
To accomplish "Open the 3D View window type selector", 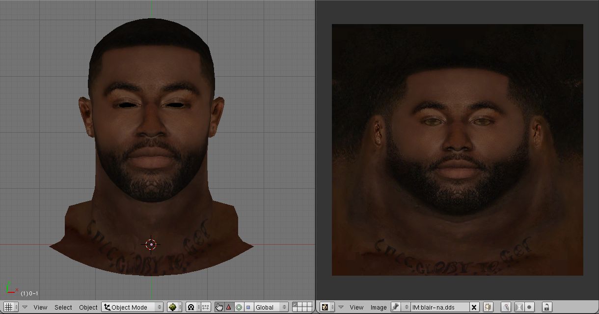I will click(10, 307).
